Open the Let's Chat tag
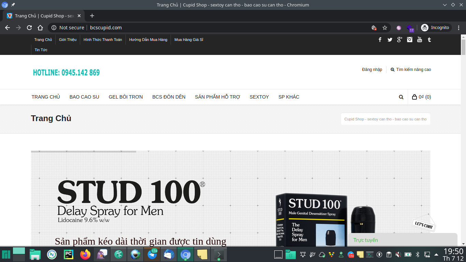The image size is (466, 262). 424,224
